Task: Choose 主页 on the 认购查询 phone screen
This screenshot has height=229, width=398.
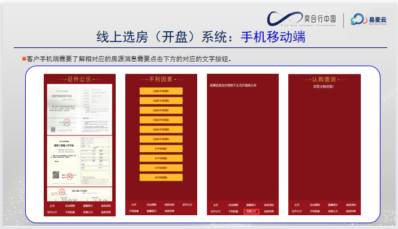Action: [297, 204]
